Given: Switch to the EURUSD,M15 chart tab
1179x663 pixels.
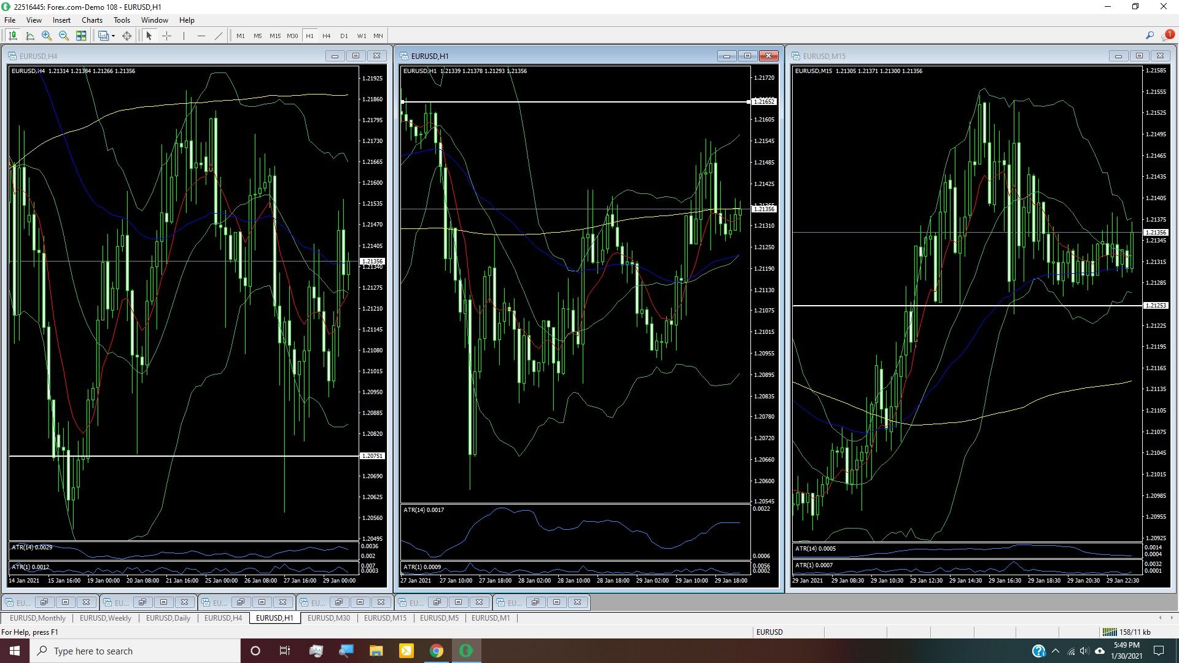Looking at the screenshot, I should click(x=385, y=618).
